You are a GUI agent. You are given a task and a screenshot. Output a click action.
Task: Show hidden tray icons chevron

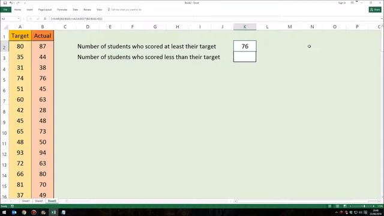coord(336,212)
